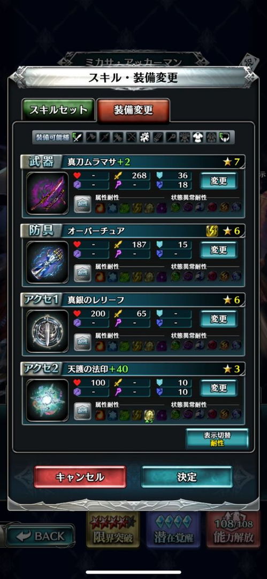267x579 pixels.
Task: Confirm with the 決定 button
Action: tap(187, 477)
